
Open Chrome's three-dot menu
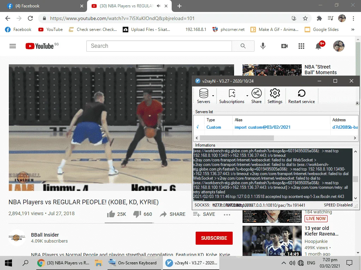(x=353, y=18)
